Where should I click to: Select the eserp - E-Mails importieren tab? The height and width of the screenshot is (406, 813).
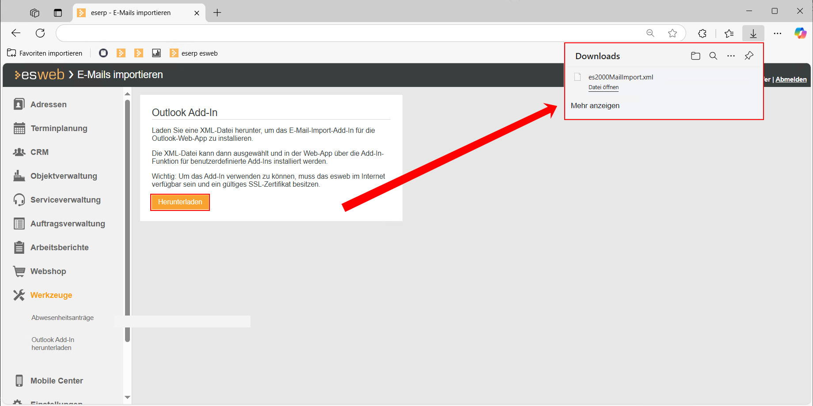(130, 13)
